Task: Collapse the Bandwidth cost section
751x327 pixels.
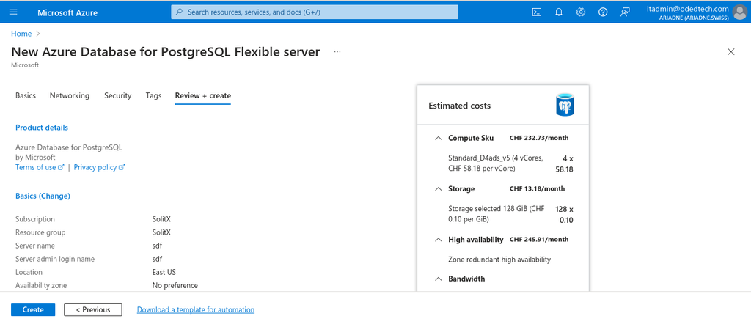Action: (x=438, y=279)
